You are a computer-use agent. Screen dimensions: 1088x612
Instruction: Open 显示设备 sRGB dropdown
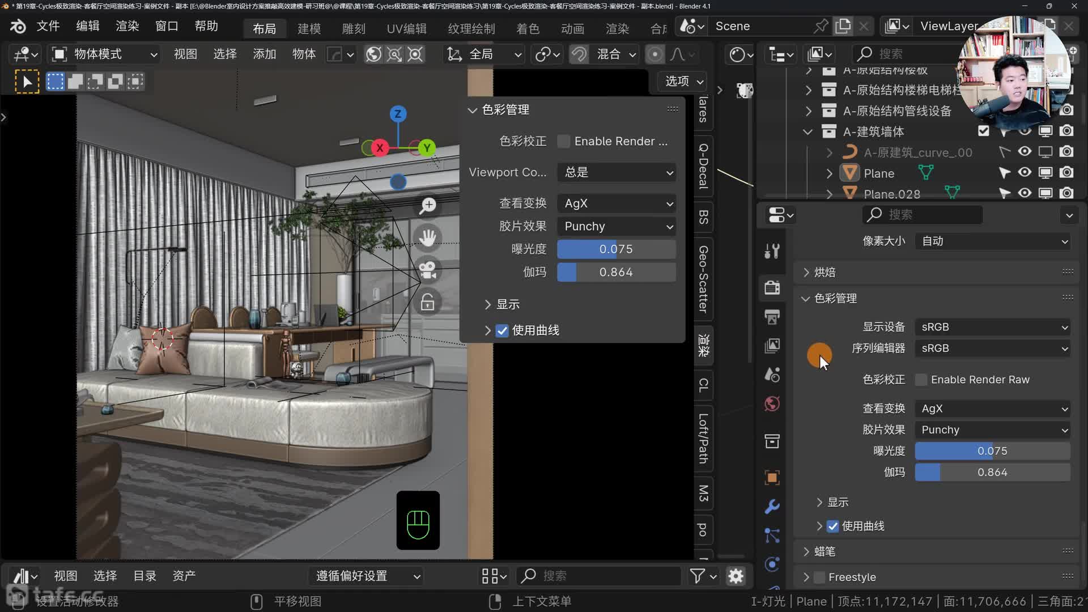pyautogui.click(x=992, y=327)
